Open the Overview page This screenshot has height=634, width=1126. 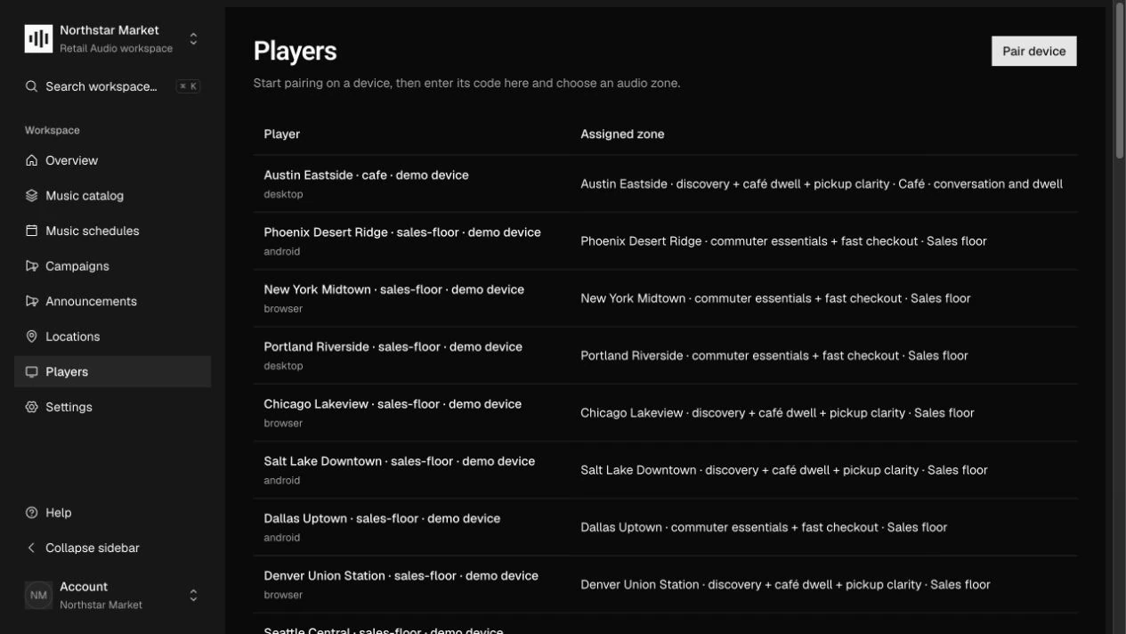click(112, 160)
